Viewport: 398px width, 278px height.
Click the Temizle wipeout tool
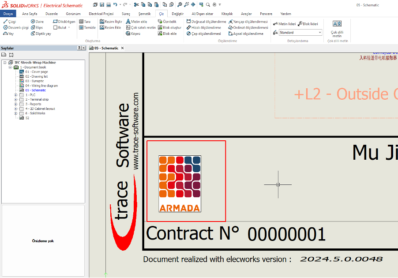(87, 27)
